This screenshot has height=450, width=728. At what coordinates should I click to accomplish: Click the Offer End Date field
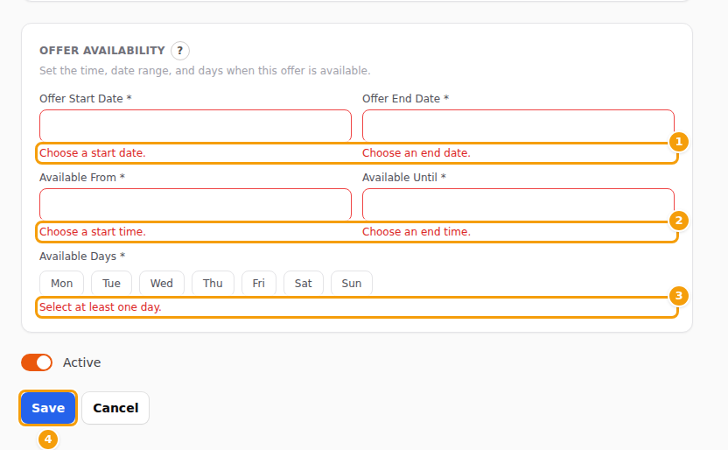[x=518, y=125]
